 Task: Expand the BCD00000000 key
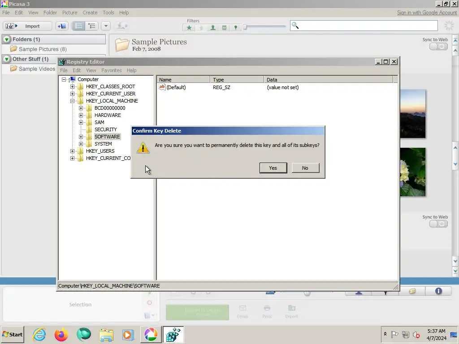click(81, 108)
